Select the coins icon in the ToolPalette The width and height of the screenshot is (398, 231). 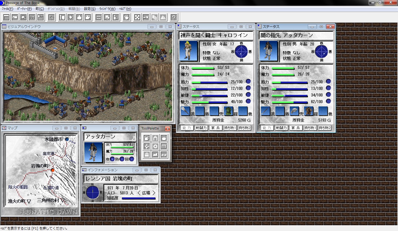click(x=164, y=155)
